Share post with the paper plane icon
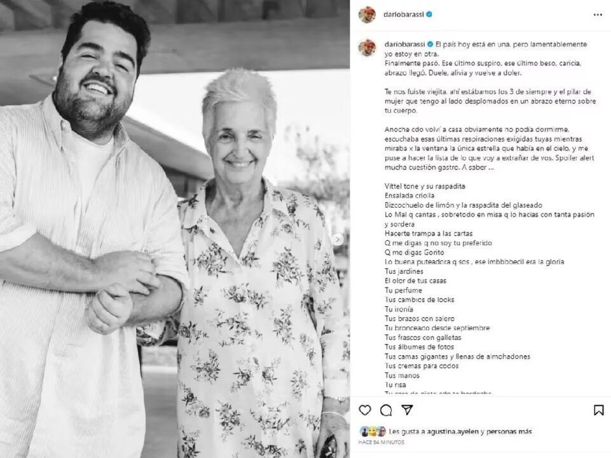The height and width of the screenshot is (458, 611). click(407, 410)
